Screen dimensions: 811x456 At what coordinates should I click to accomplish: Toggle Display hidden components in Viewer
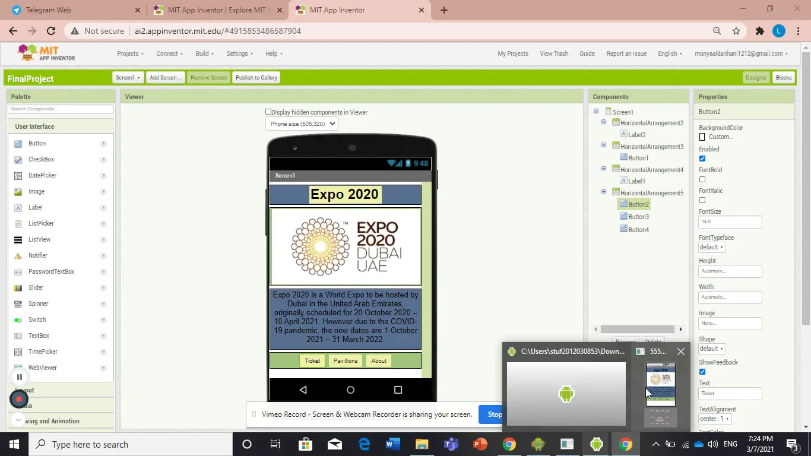pyautogui.click(x=268, y=112)
